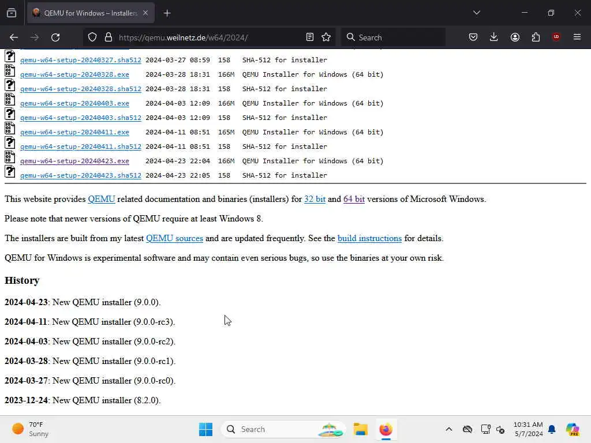Go back to the previous page

[14, 37]
